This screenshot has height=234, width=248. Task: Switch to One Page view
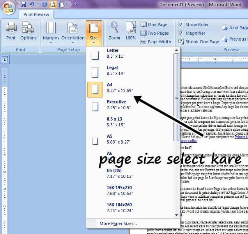tap(154, 25)
